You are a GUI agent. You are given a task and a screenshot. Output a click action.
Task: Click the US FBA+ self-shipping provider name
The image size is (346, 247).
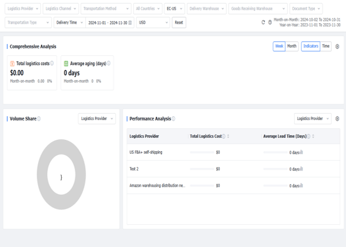[146, 152]
